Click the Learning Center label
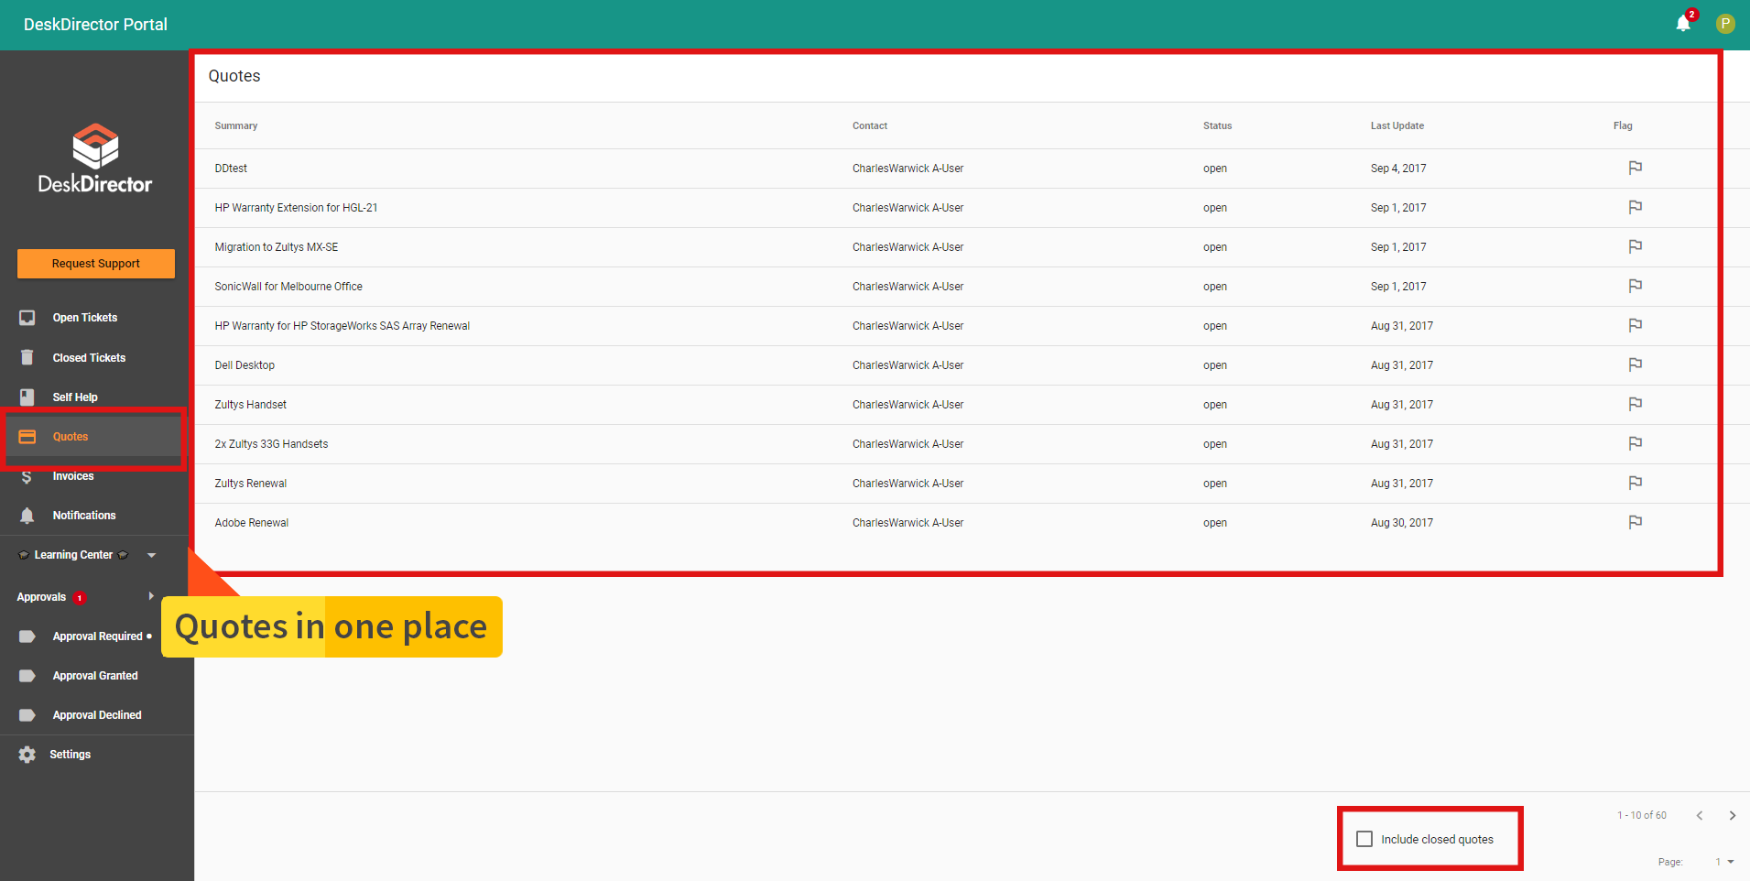This screenshot has width=1750, height=881. 73,555
